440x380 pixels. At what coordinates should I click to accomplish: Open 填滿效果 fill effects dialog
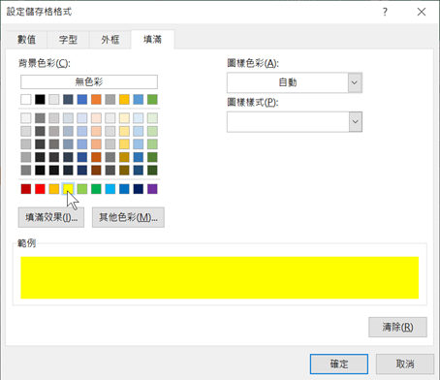[x=51, y=217]
